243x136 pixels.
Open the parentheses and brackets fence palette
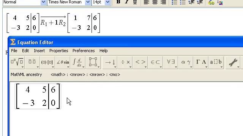[x=47, y=62]
